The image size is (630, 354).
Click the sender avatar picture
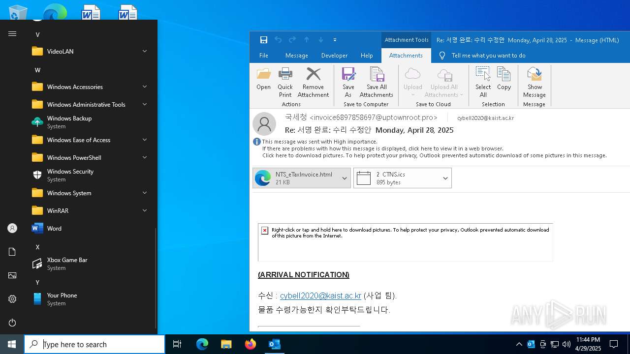point(264,123)
